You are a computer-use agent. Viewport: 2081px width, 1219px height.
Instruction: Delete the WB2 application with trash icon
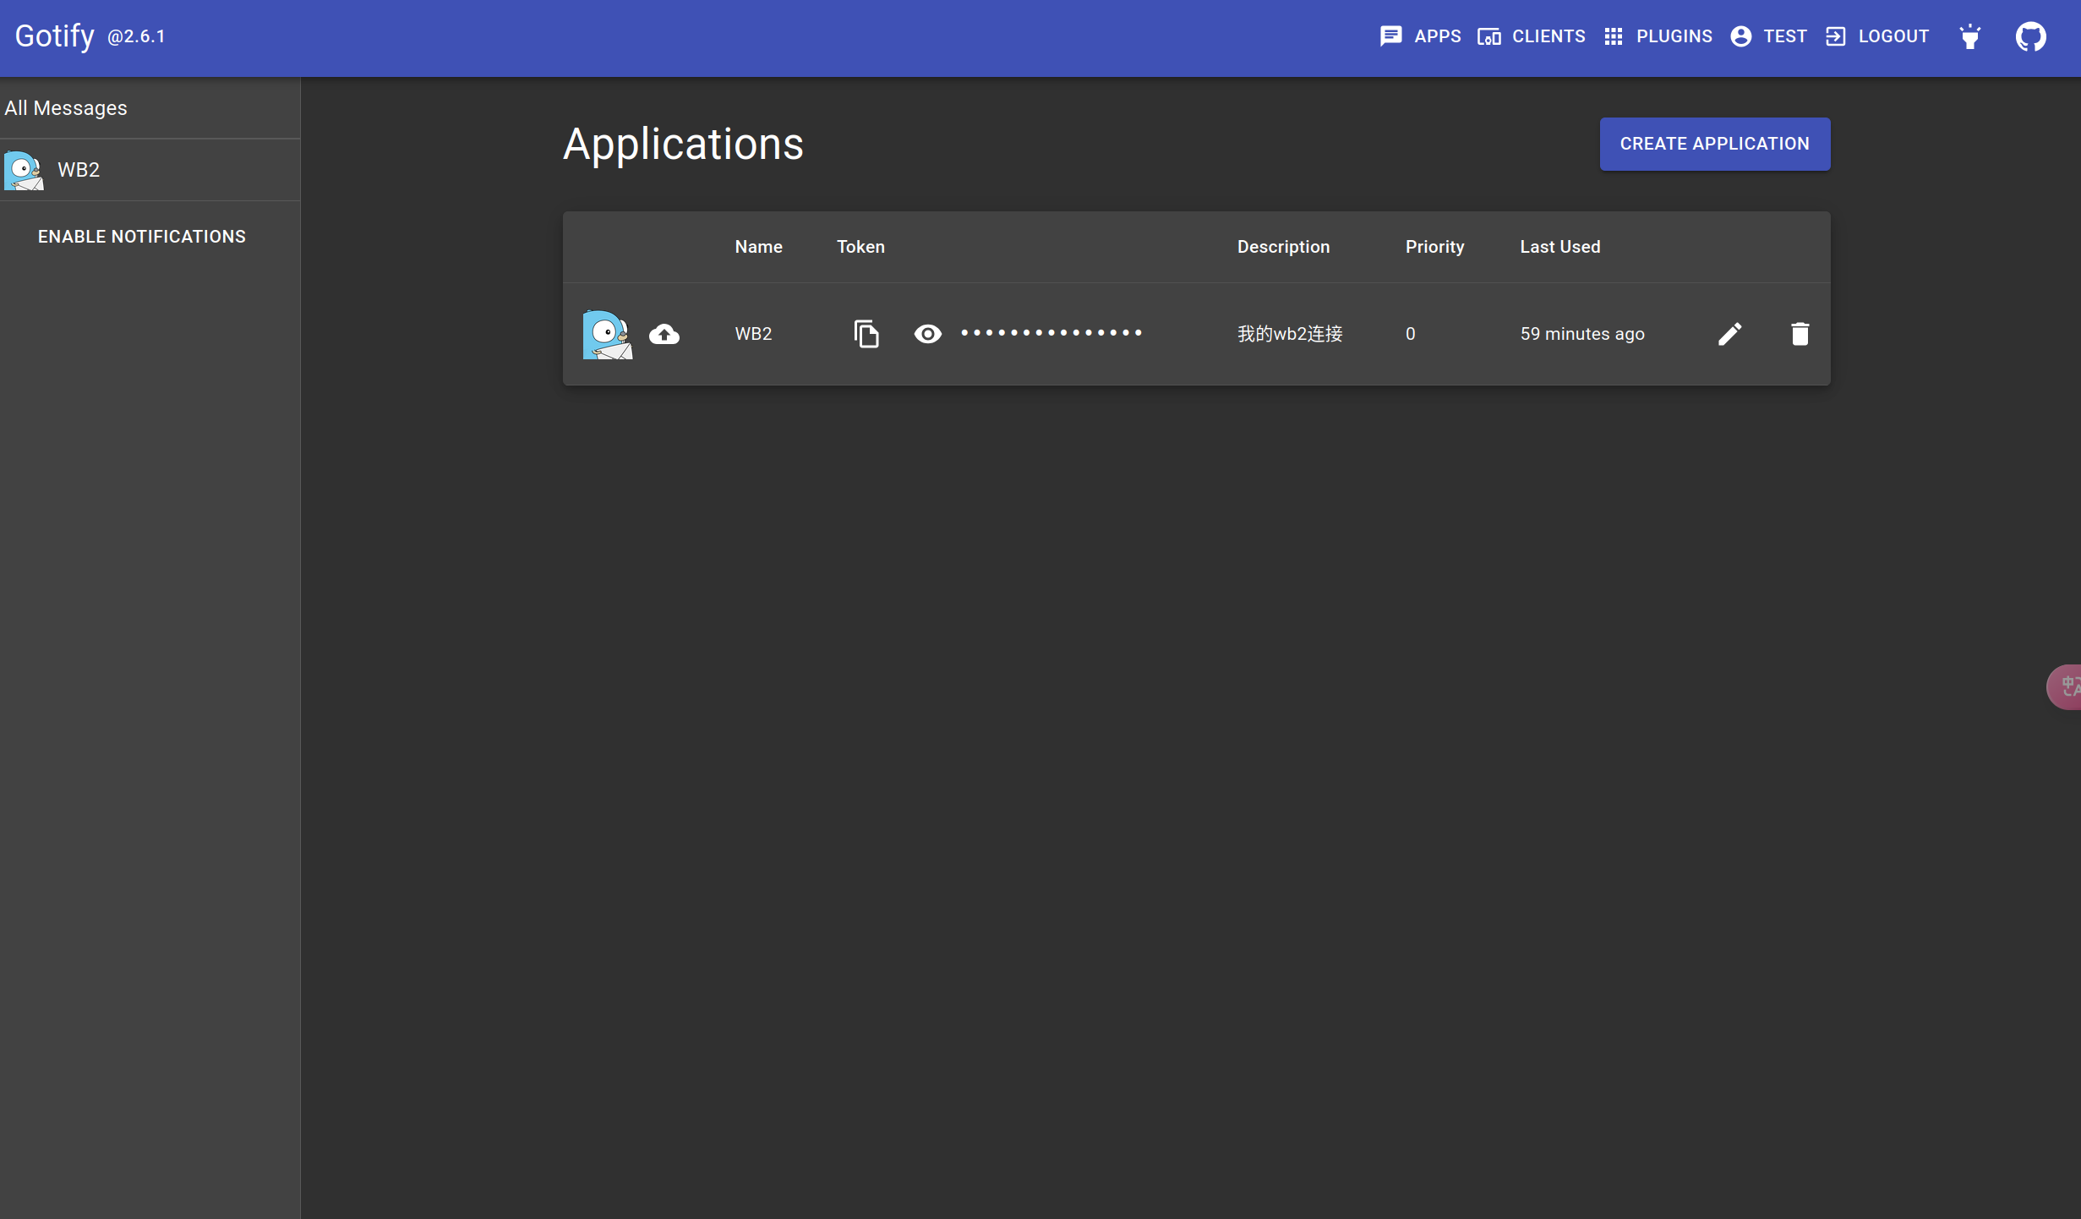pos(1800,334)
